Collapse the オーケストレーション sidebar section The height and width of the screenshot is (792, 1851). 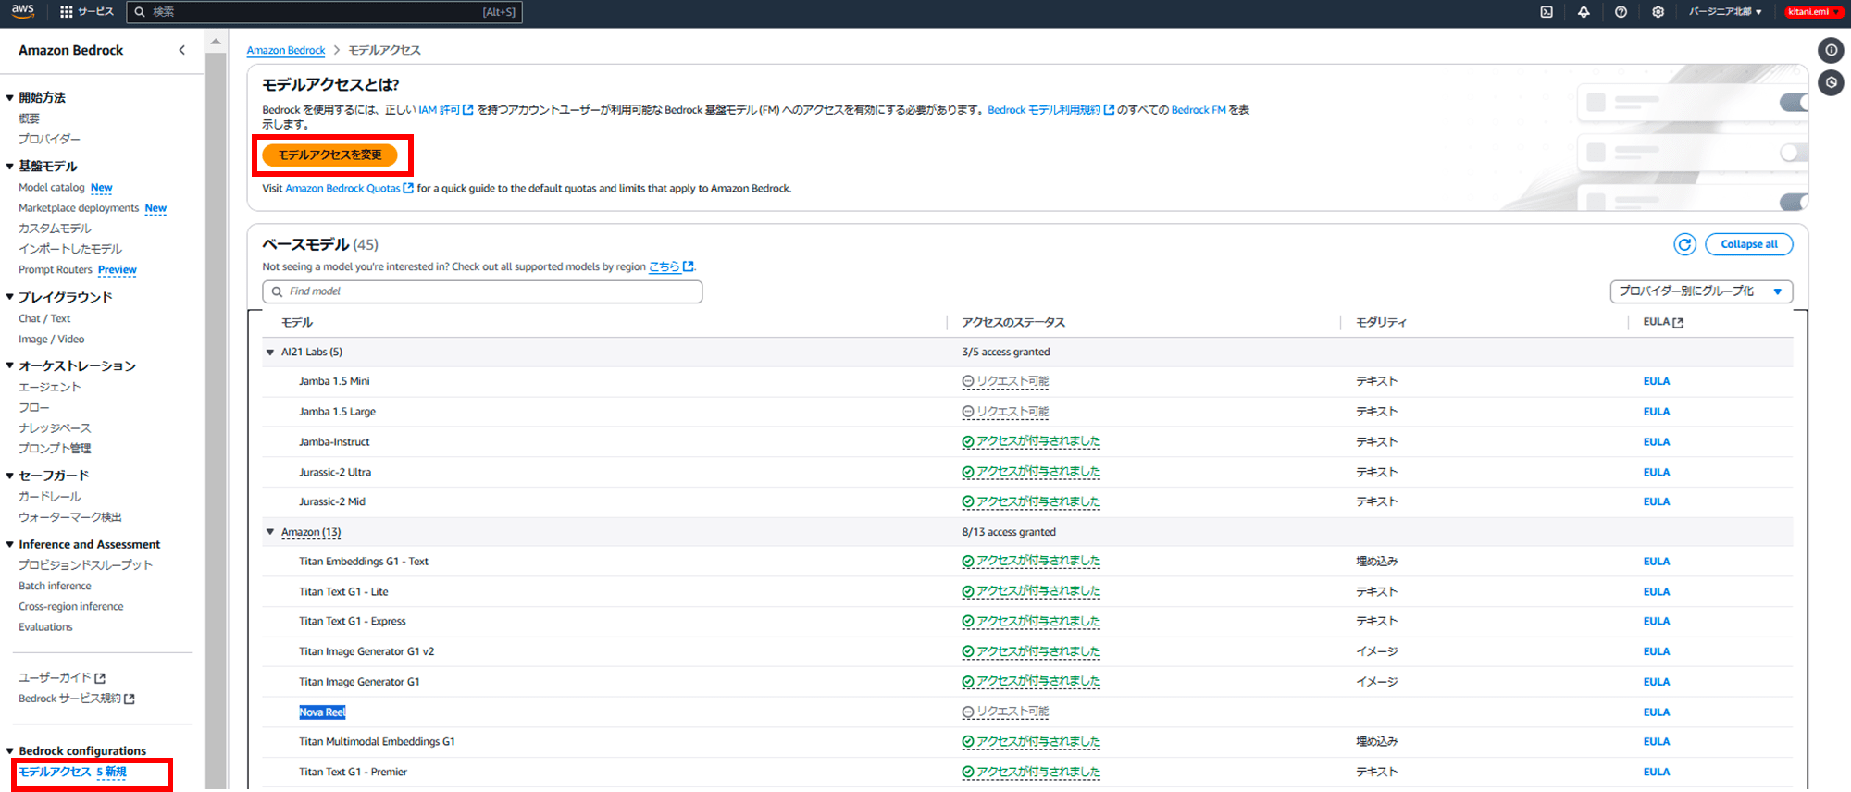(x=9, y=365)
